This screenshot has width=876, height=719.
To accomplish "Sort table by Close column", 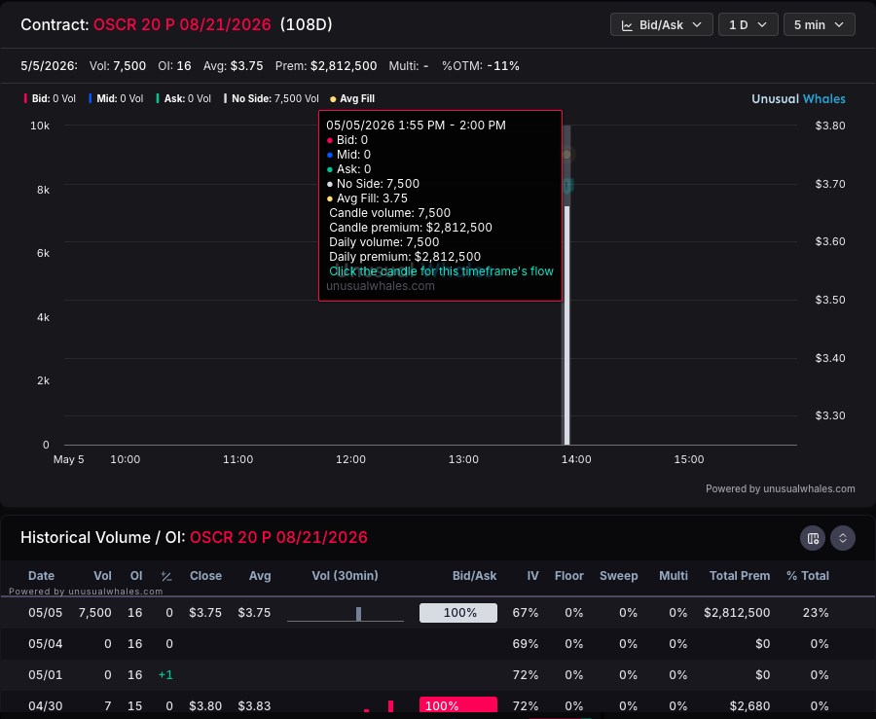I will 205,576.
